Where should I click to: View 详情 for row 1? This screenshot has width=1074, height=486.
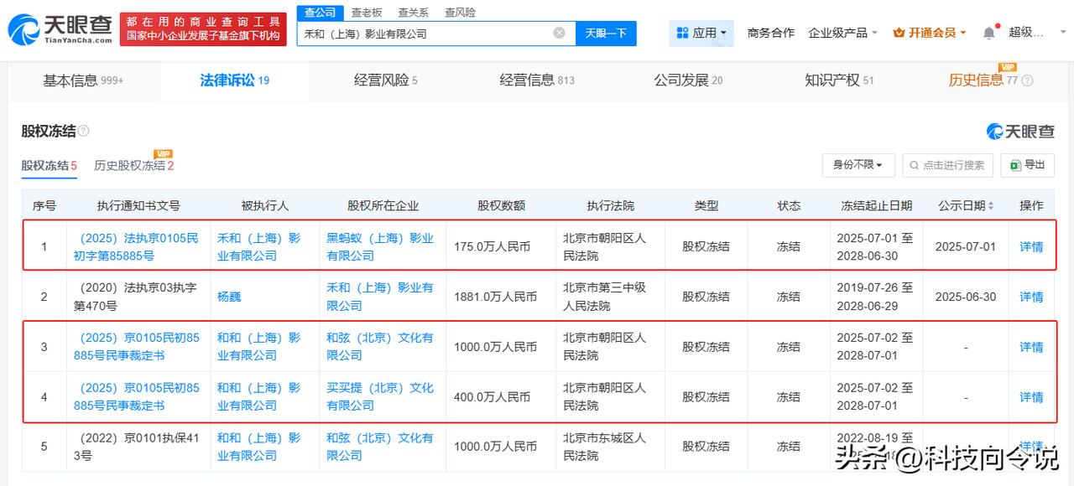[x=1031, y=247]
